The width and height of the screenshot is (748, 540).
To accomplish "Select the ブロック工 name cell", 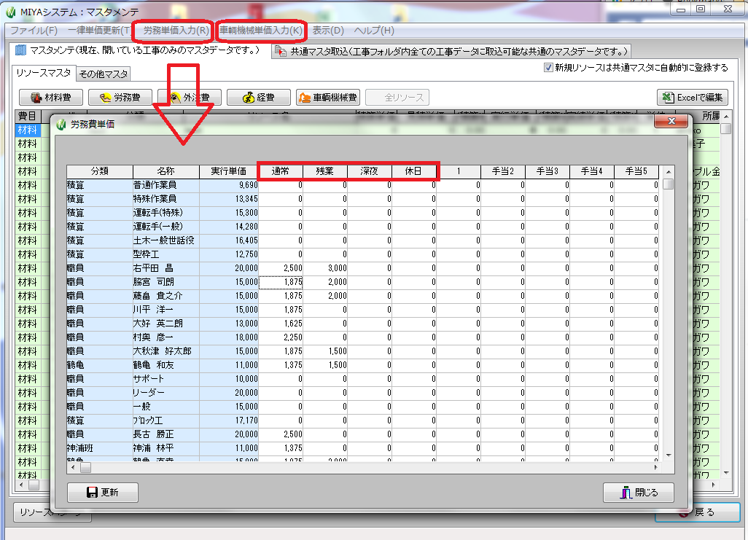I will click(166, 420).
